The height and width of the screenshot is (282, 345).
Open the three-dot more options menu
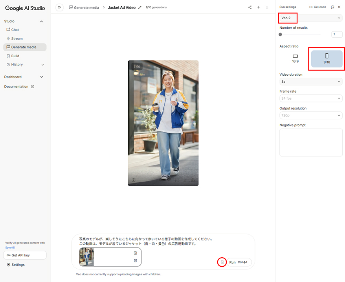point(267,7)
